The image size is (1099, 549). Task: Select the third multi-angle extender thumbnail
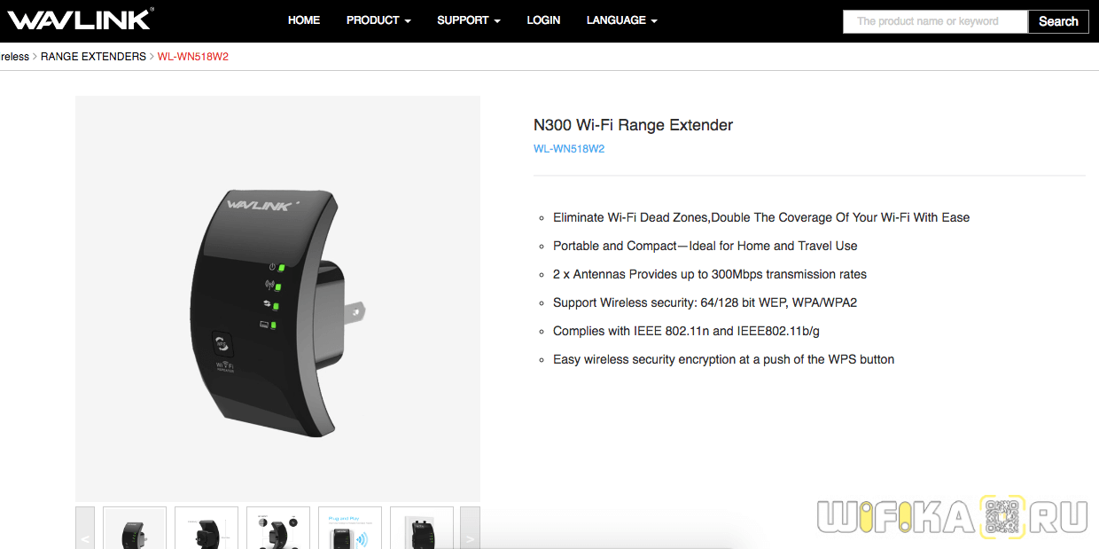click(x=278, y=529)
